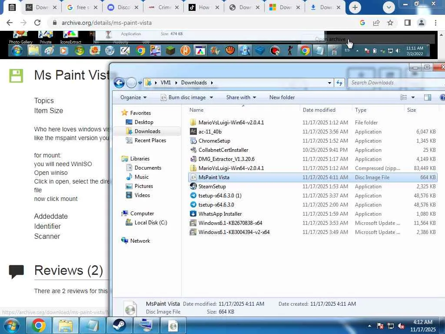Select the MarioVsLuigi-Win64-v2.0.4.1 folder icon
Viewport: 445px width, 334px height.
[x=193, y=122]
